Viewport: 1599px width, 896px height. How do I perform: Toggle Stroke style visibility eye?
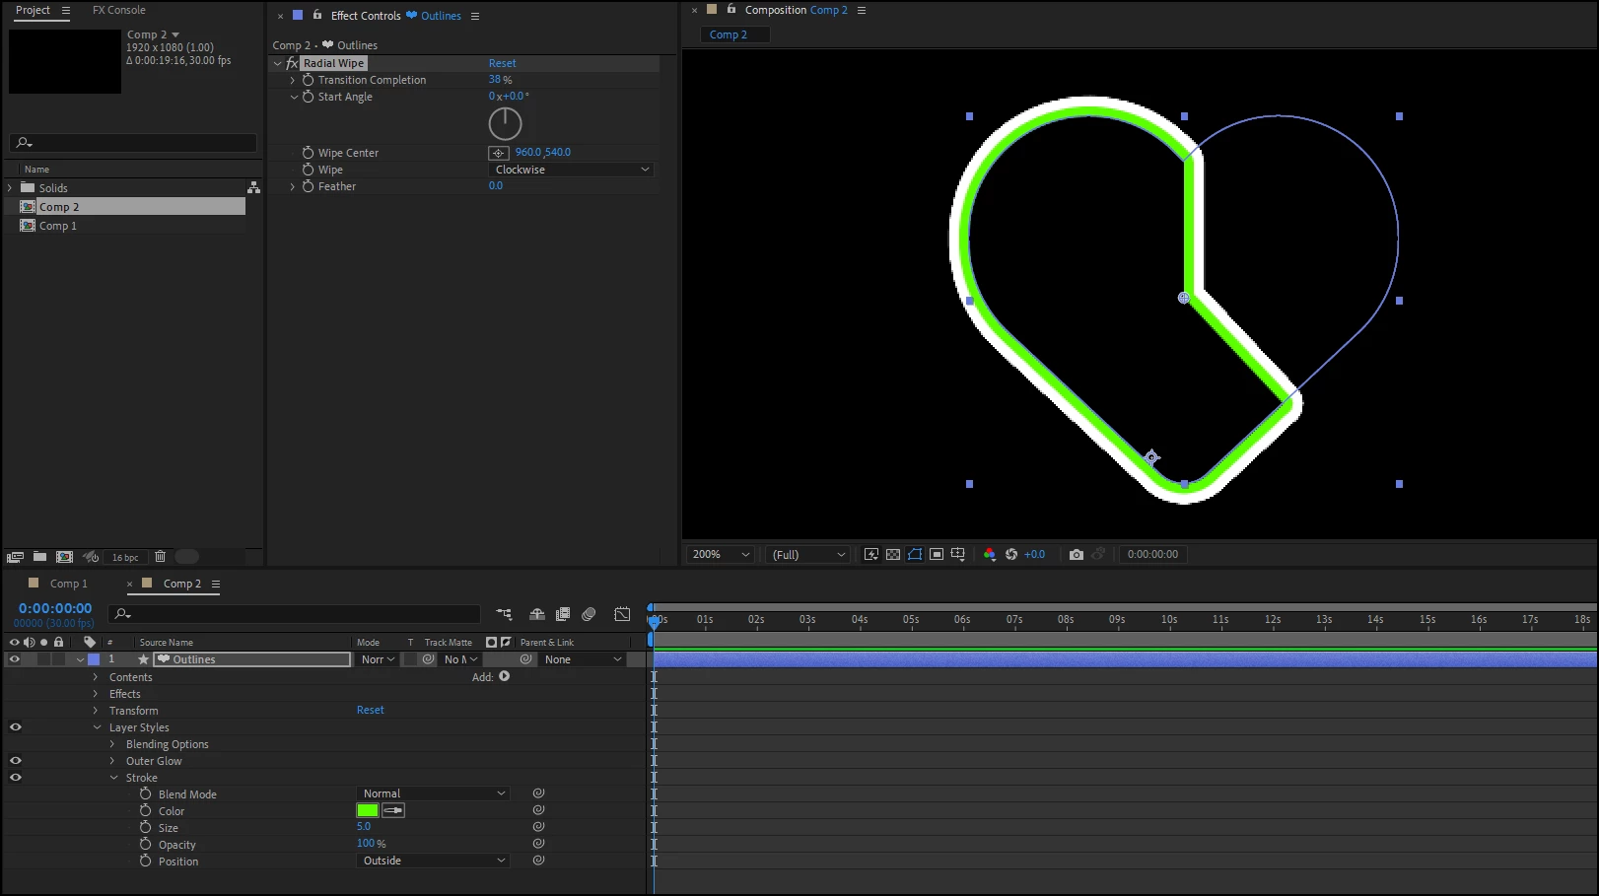(15, 778)
